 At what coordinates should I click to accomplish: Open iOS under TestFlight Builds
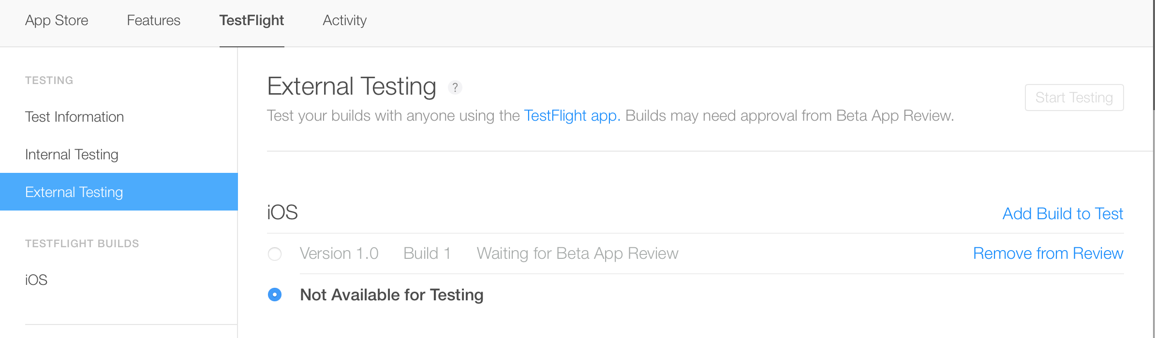[36, 280]
